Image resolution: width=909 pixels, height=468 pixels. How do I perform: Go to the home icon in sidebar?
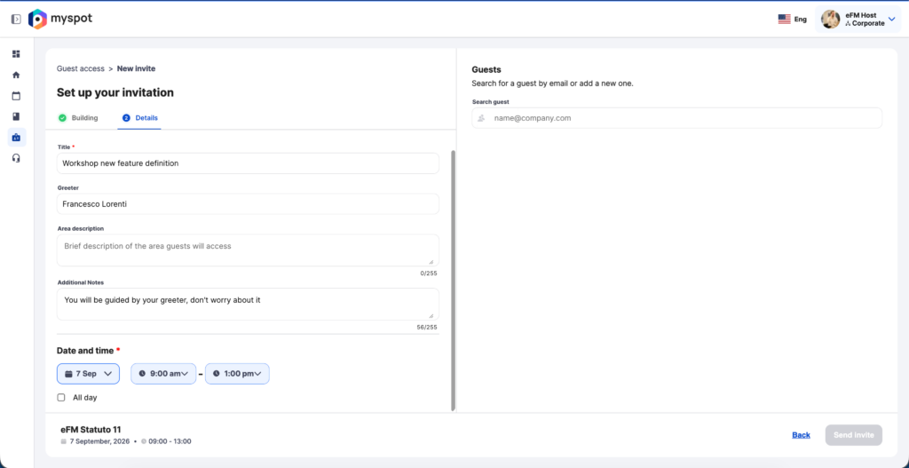click(16, 75)
